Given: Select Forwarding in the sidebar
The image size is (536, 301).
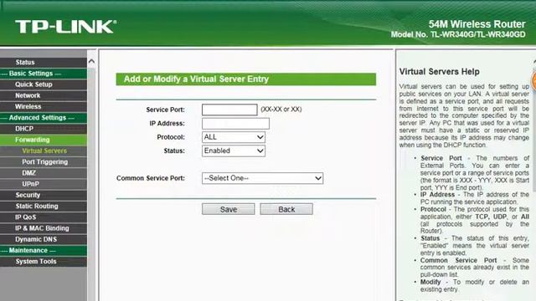Looking at the screenshot, I should click(44, 140).
